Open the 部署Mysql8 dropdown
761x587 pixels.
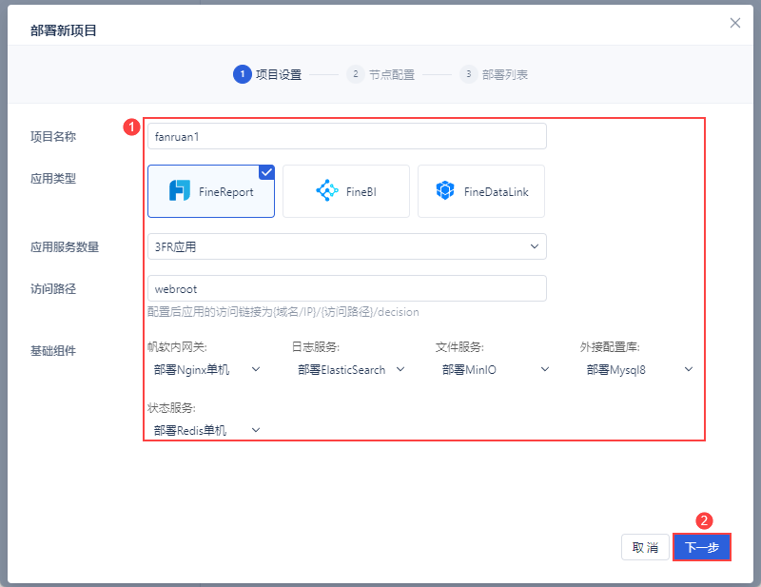tap(639, 370)
